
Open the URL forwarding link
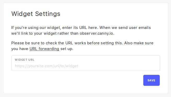tap(44, 49)
